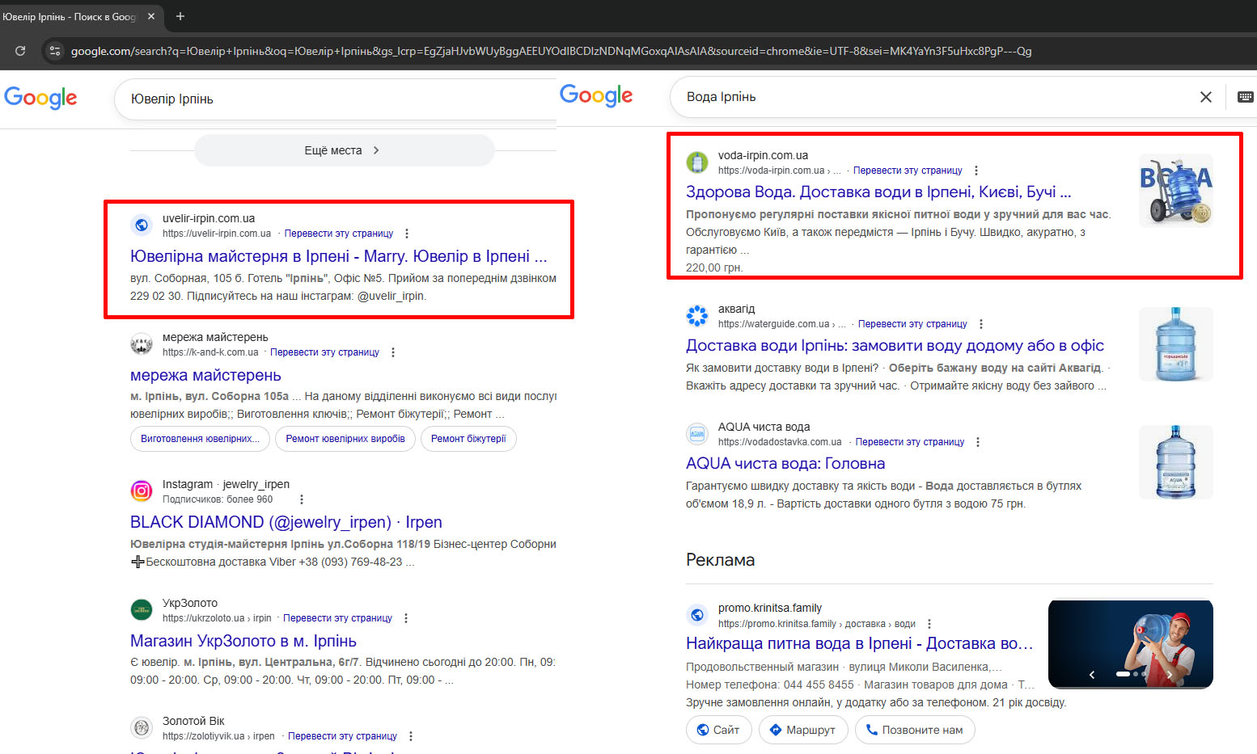Translate the zolotiyvik.ua result page

pyautogui.click(x=342, y=736)
